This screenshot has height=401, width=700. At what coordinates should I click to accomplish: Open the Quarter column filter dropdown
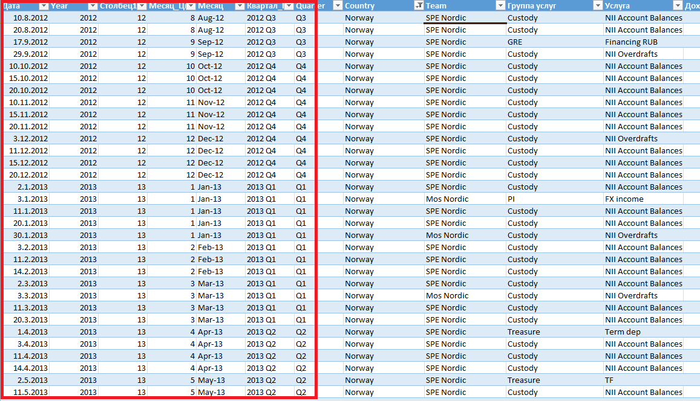(x=338, y=6)
